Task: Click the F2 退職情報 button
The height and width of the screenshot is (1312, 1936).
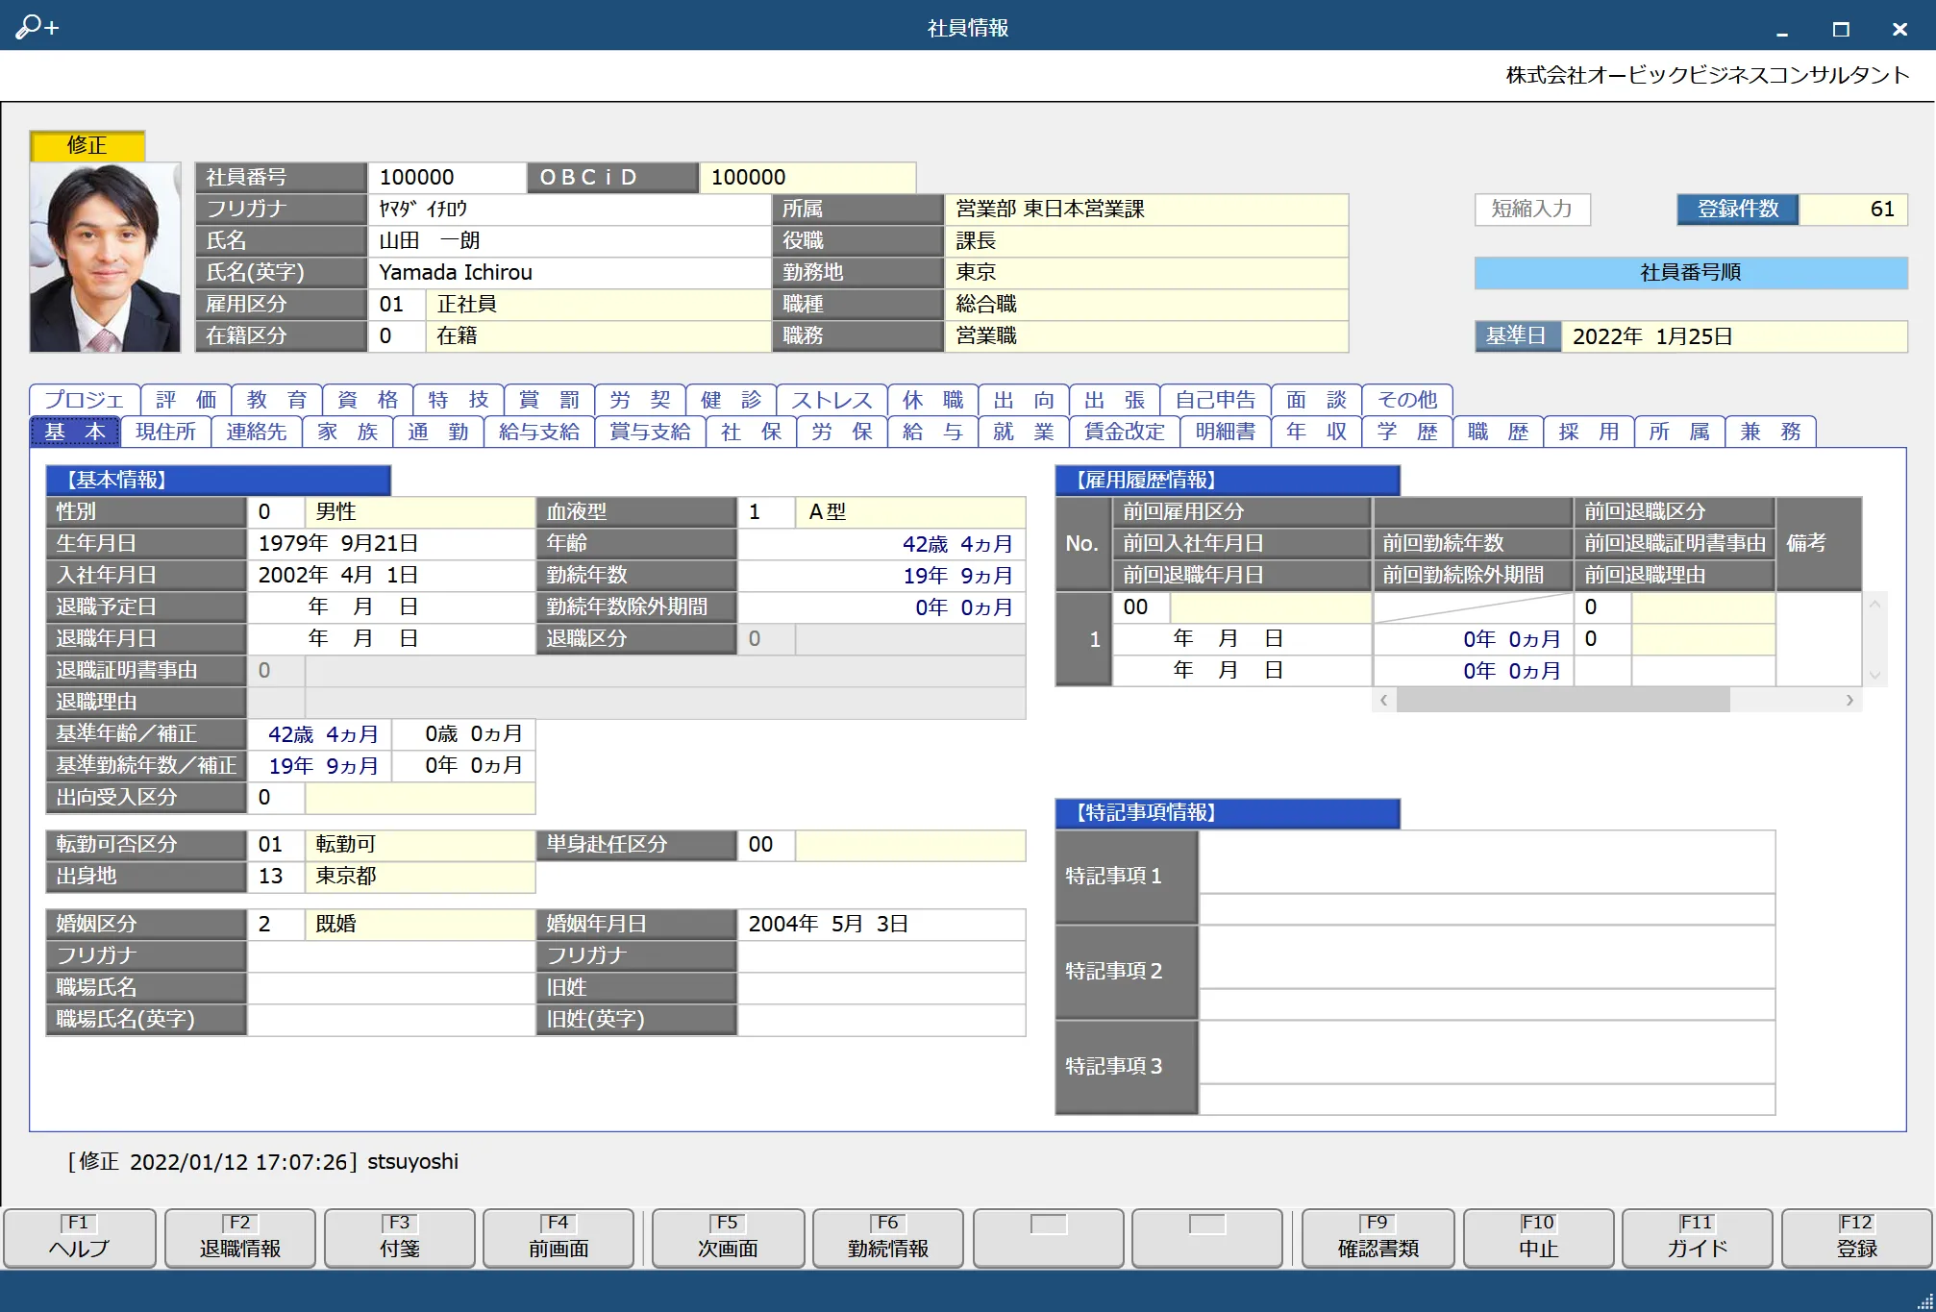Action: coord(240,1238)
